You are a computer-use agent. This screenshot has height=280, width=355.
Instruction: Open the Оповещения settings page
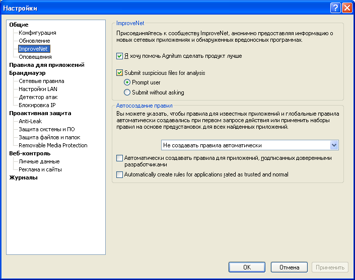pos(35,57)
